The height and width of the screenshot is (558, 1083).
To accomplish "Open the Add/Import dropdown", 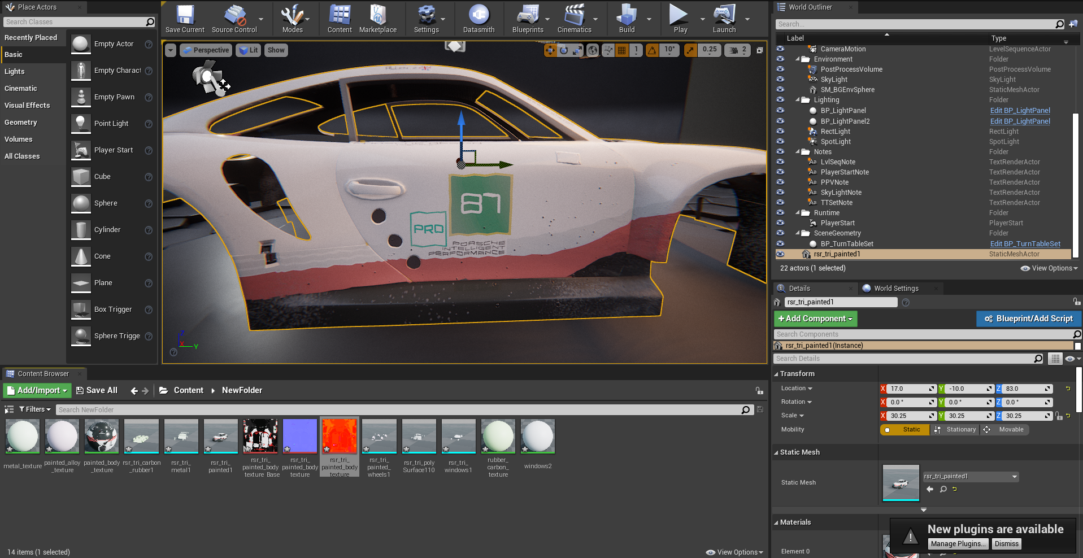I will coord(37,390).
